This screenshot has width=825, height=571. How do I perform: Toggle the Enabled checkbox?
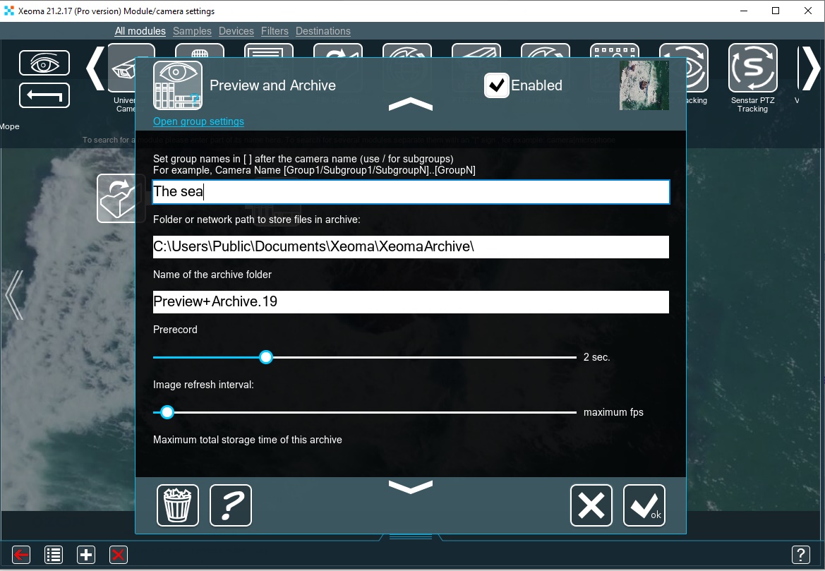click(497, 85)
